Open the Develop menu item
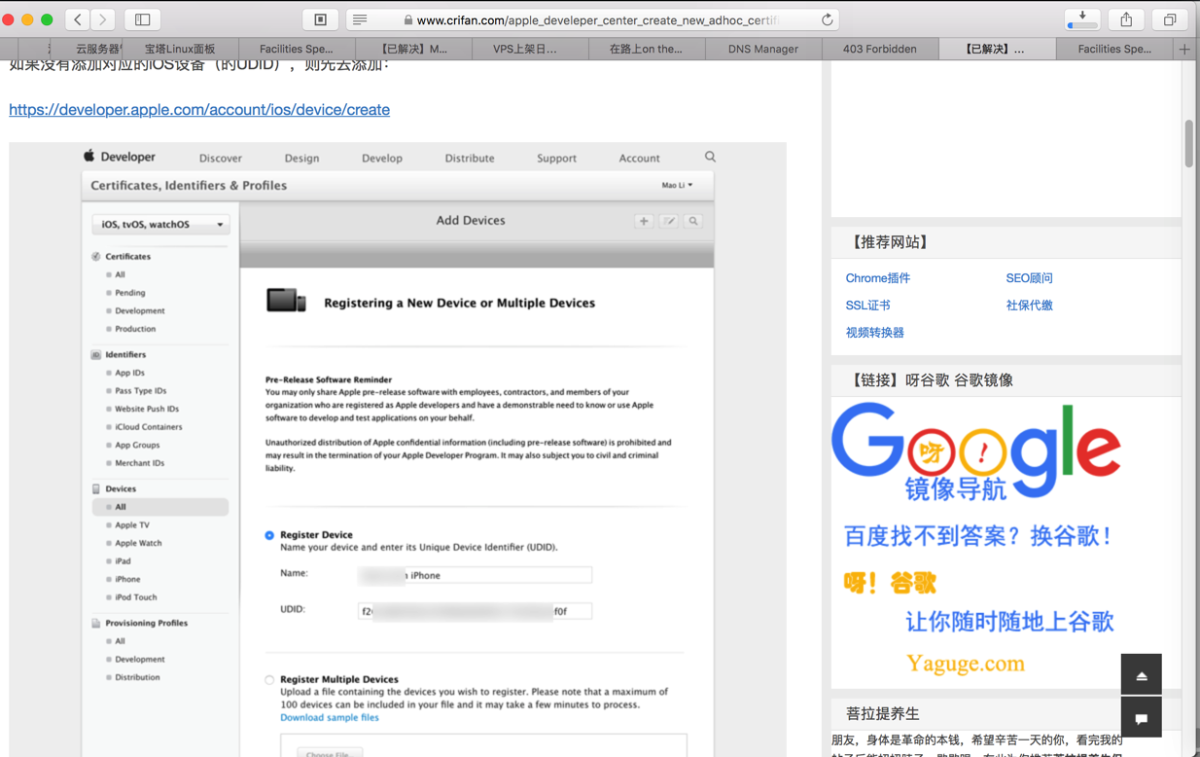 pos(382,158)
